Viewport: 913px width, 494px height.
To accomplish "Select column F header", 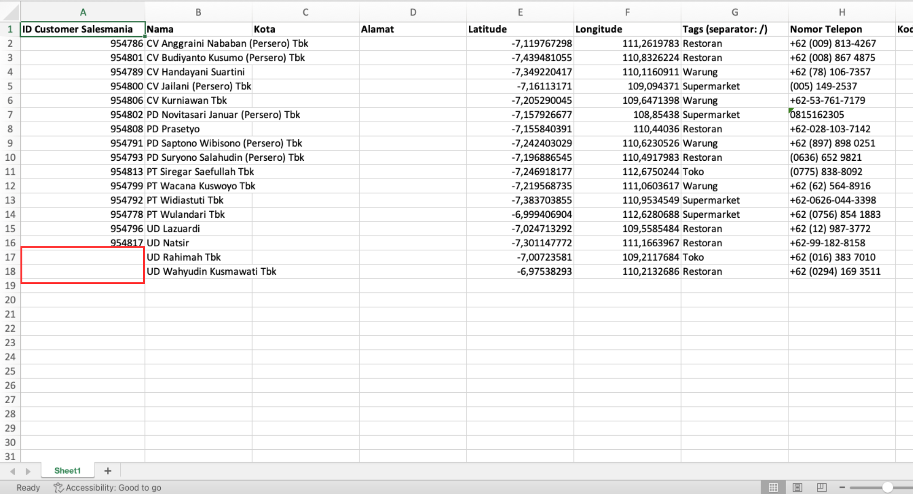I will click(x=627, y=12).
